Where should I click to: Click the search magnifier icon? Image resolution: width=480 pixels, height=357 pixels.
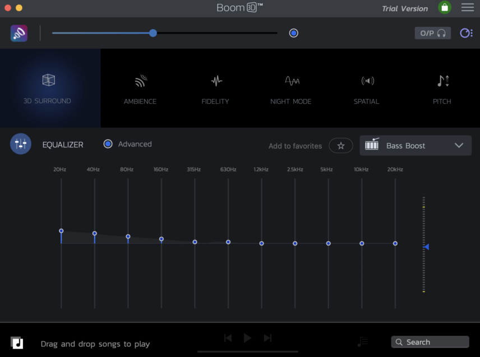pyautogui.click(x=399, y=342)
